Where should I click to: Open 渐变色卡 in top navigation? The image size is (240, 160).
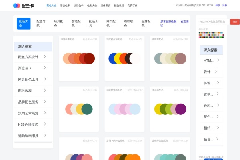(65, 6)
